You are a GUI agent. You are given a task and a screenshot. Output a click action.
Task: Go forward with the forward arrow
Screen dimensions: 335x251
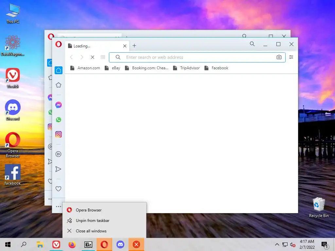click(82, 57)
